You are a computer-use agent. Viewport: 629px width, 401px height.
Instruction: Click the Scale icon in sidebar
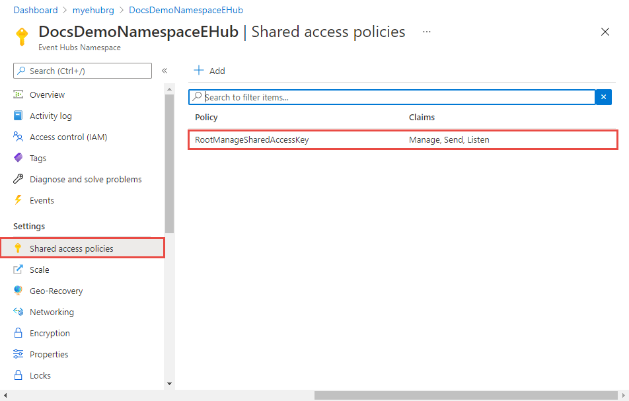point(18,270)
